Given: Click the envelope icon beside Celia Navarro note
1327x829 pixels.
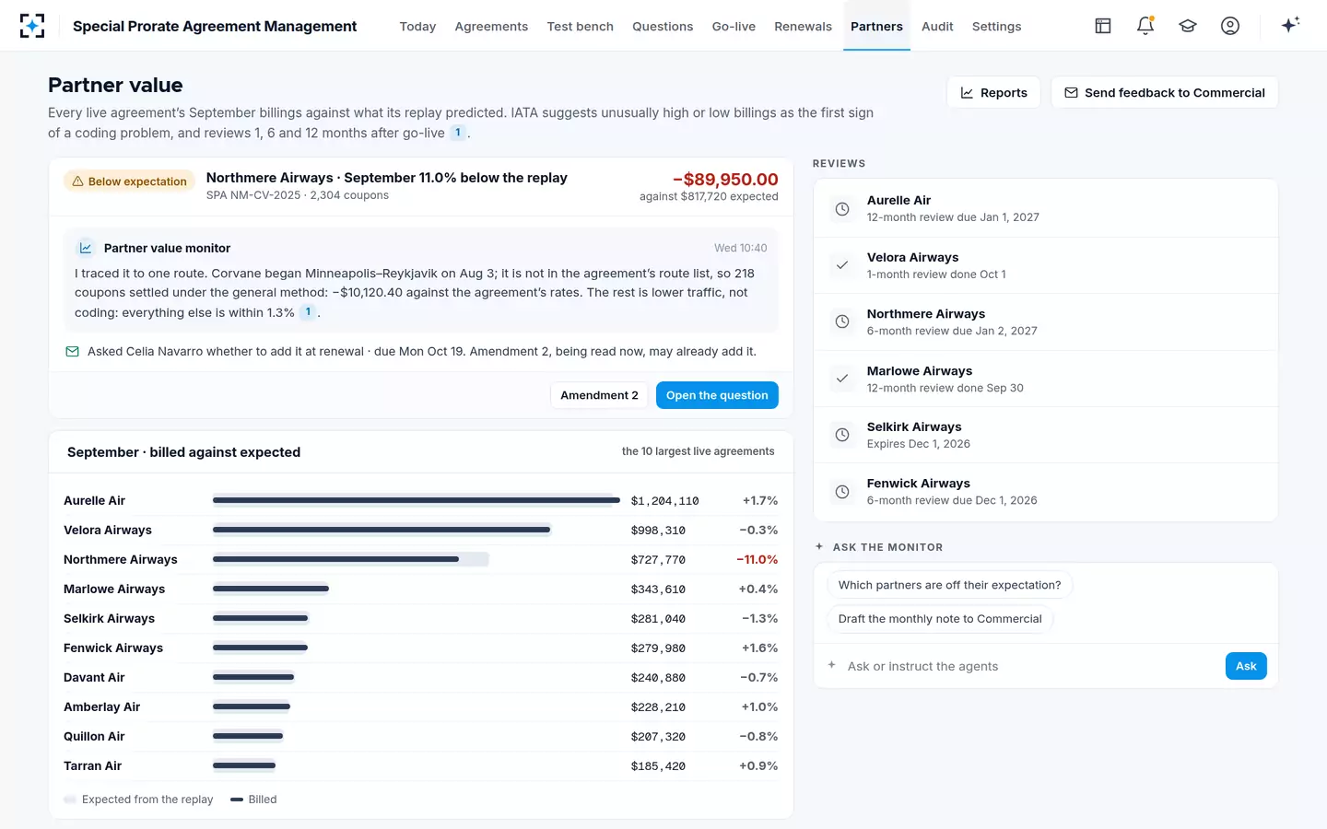Looking at the screenshot, I should (x=73, y=352).
